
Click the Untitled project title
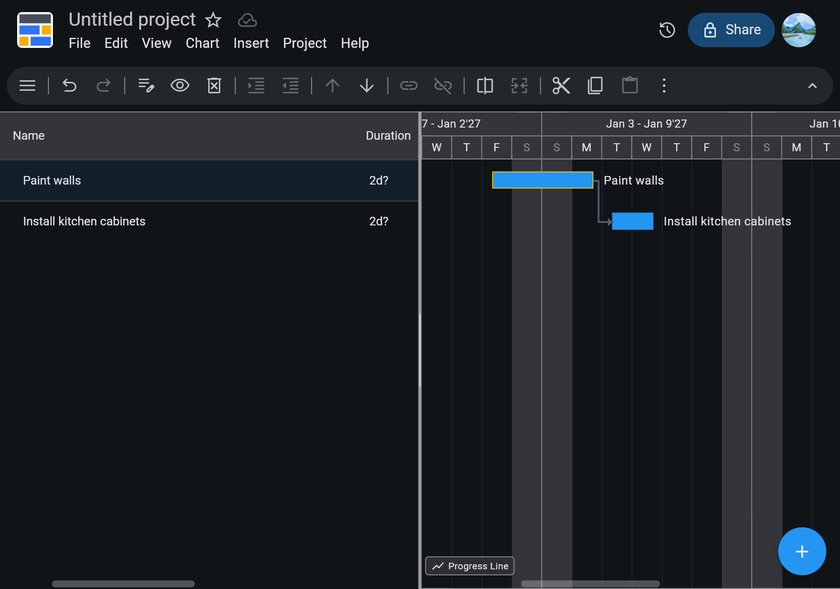pyautogui.click(x=132, y=20)
